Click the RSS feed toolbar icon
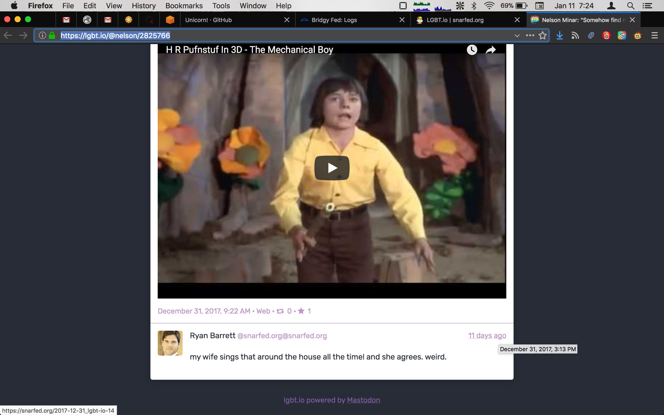The image size is (664, 415). (x=575, y=36)
